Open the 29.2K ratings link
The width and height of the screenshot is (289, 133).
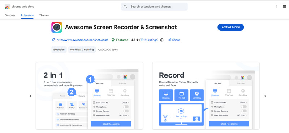tap(149, 40)
